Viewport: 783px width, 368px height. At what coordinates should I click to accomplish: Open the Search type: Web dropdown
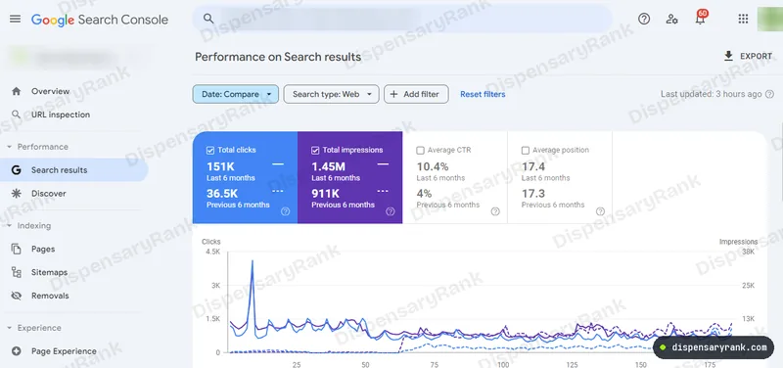point(332,94)
